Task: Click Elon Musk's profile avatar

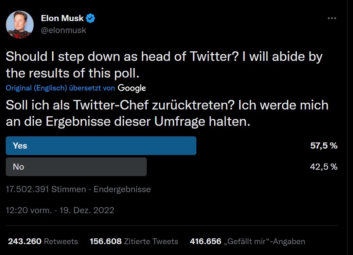Action: pyautogui.click(x=20, y=24)
